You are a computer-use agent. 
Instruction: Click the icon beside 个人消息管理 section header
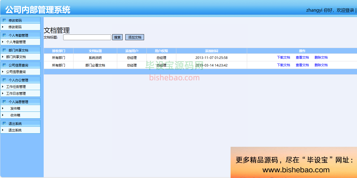click(x=4, y=101)
